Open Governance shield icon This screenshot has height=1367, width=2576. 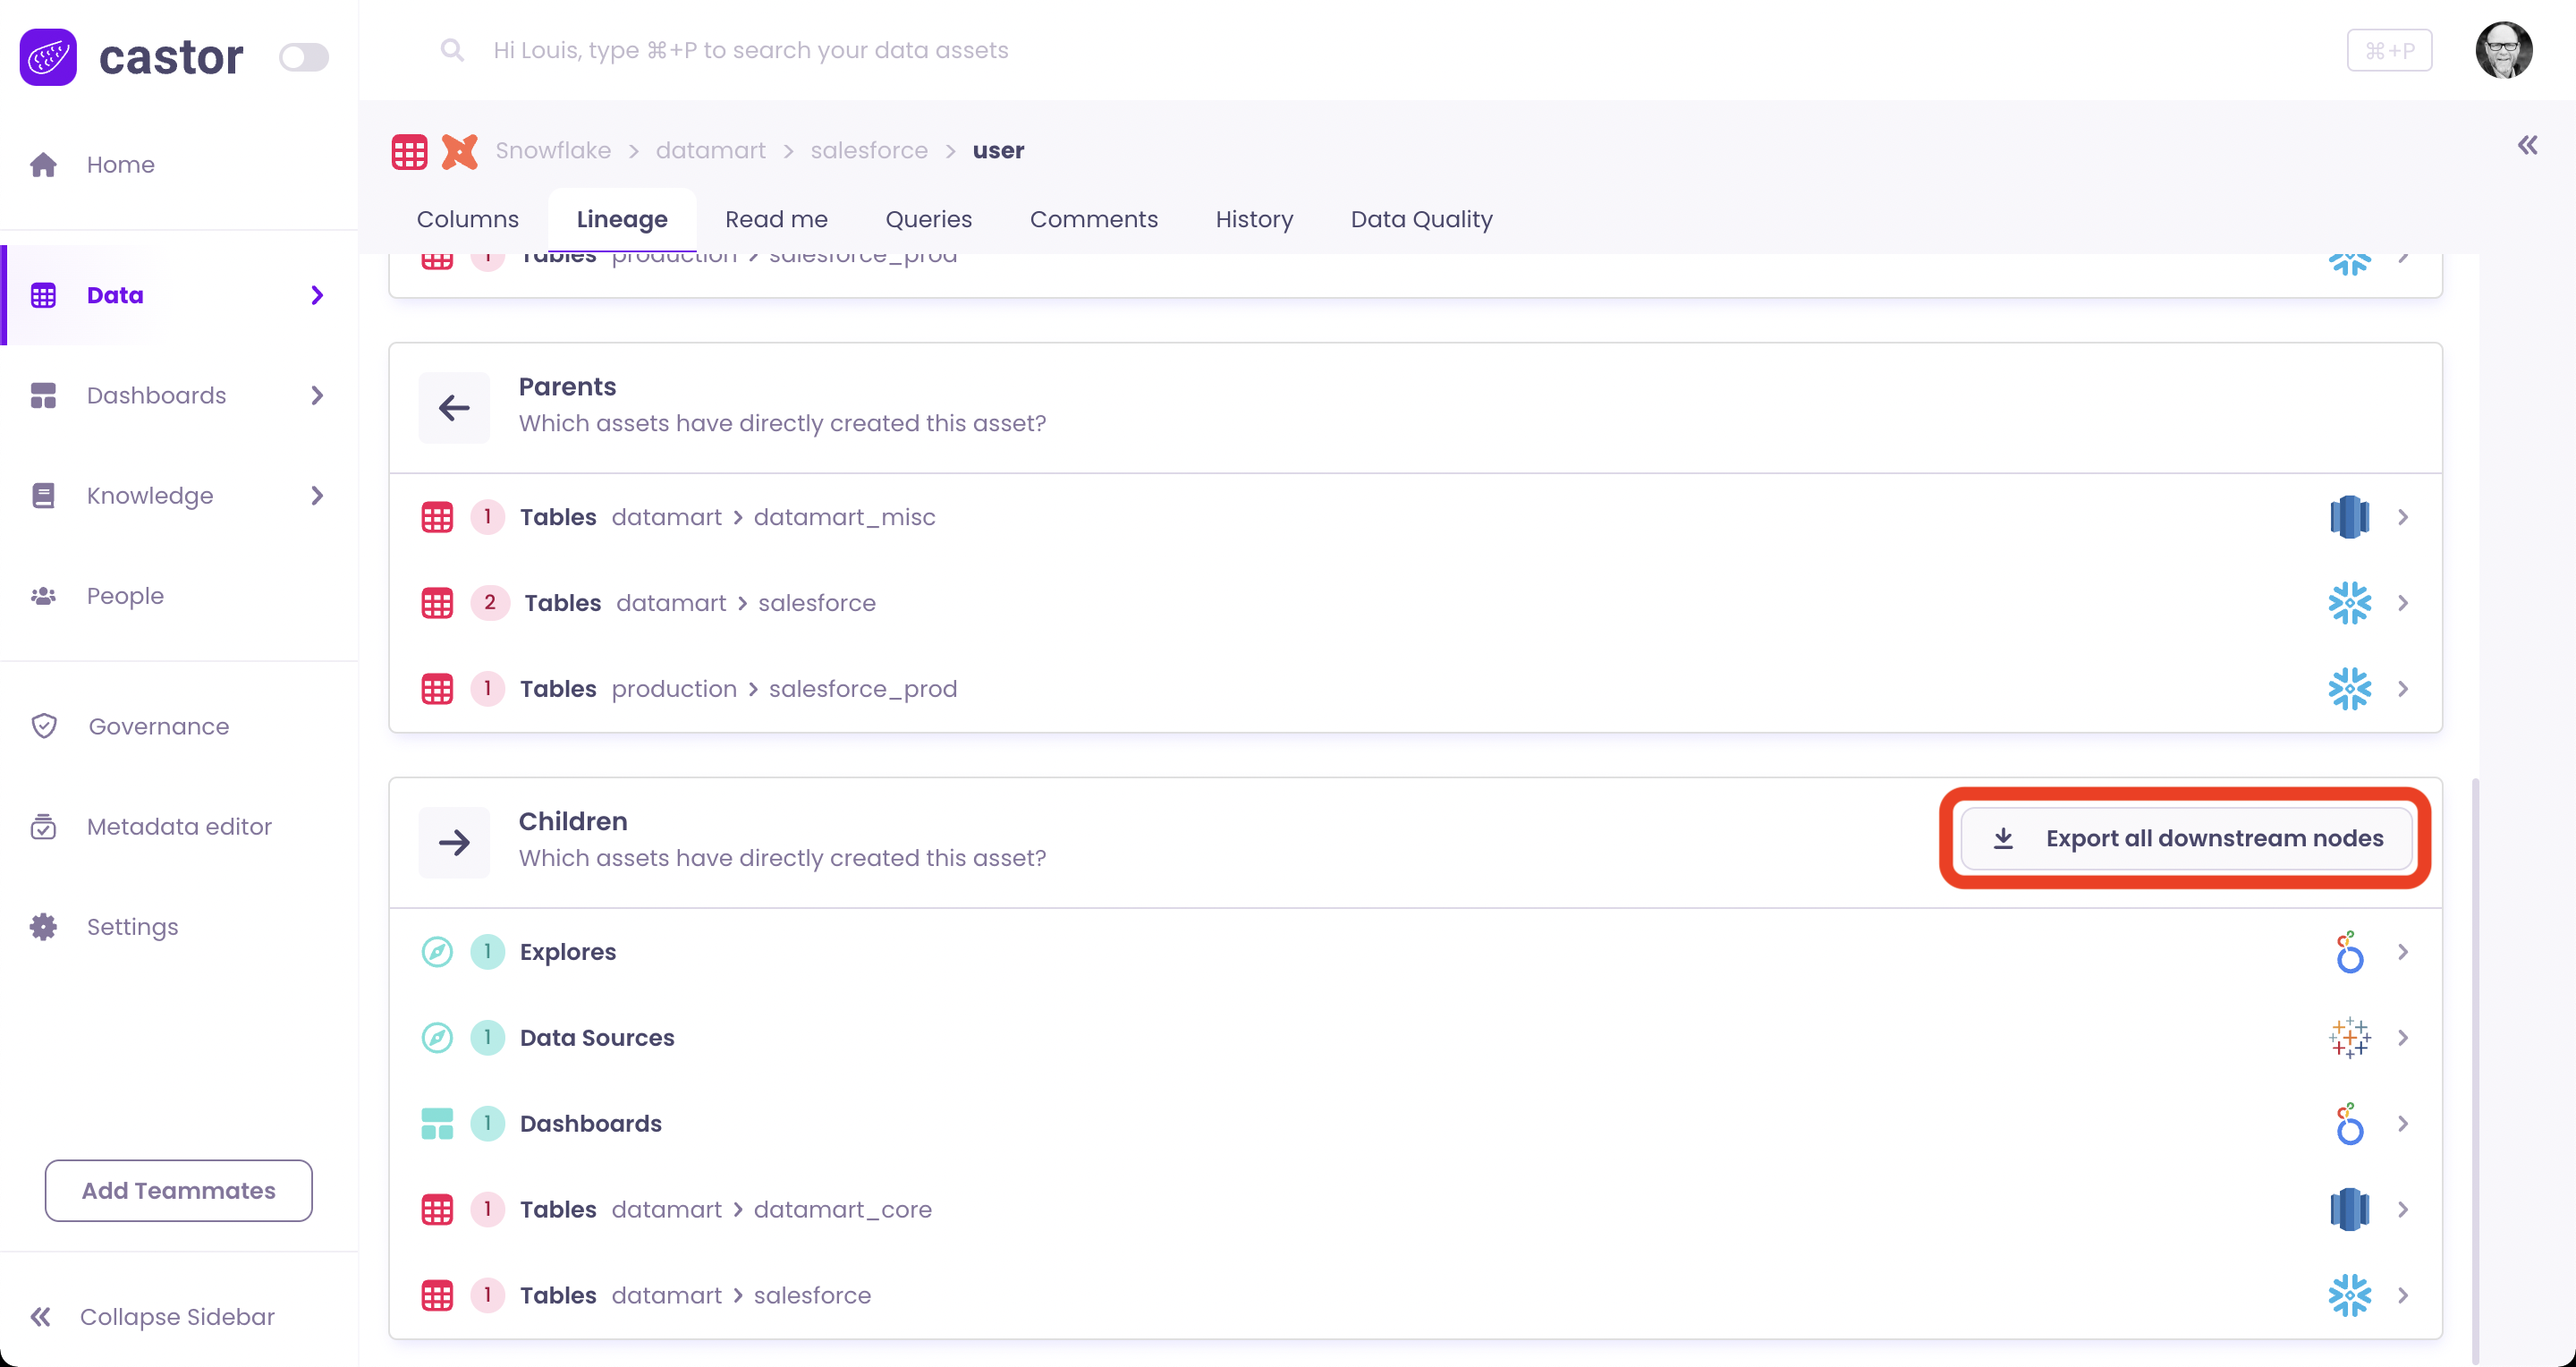coord(44,726)
